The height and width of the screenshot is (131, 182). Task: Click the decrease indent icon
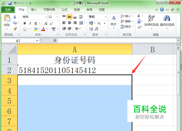(x=64, y=29)
